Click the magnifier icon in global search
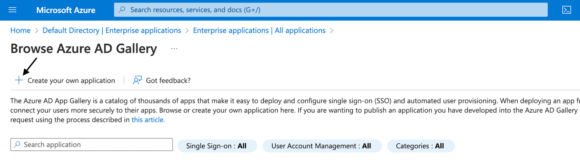580x166 pixels. (122, 10)
